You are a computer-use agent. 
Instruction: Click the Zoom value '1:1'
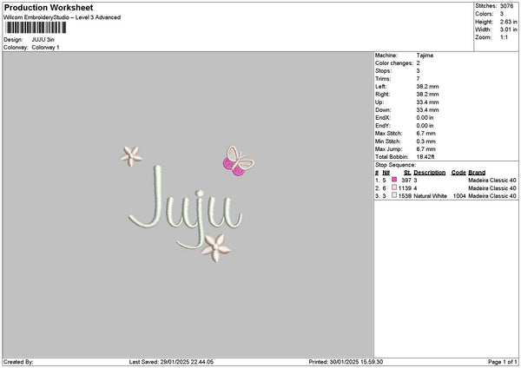pos(504,37)
